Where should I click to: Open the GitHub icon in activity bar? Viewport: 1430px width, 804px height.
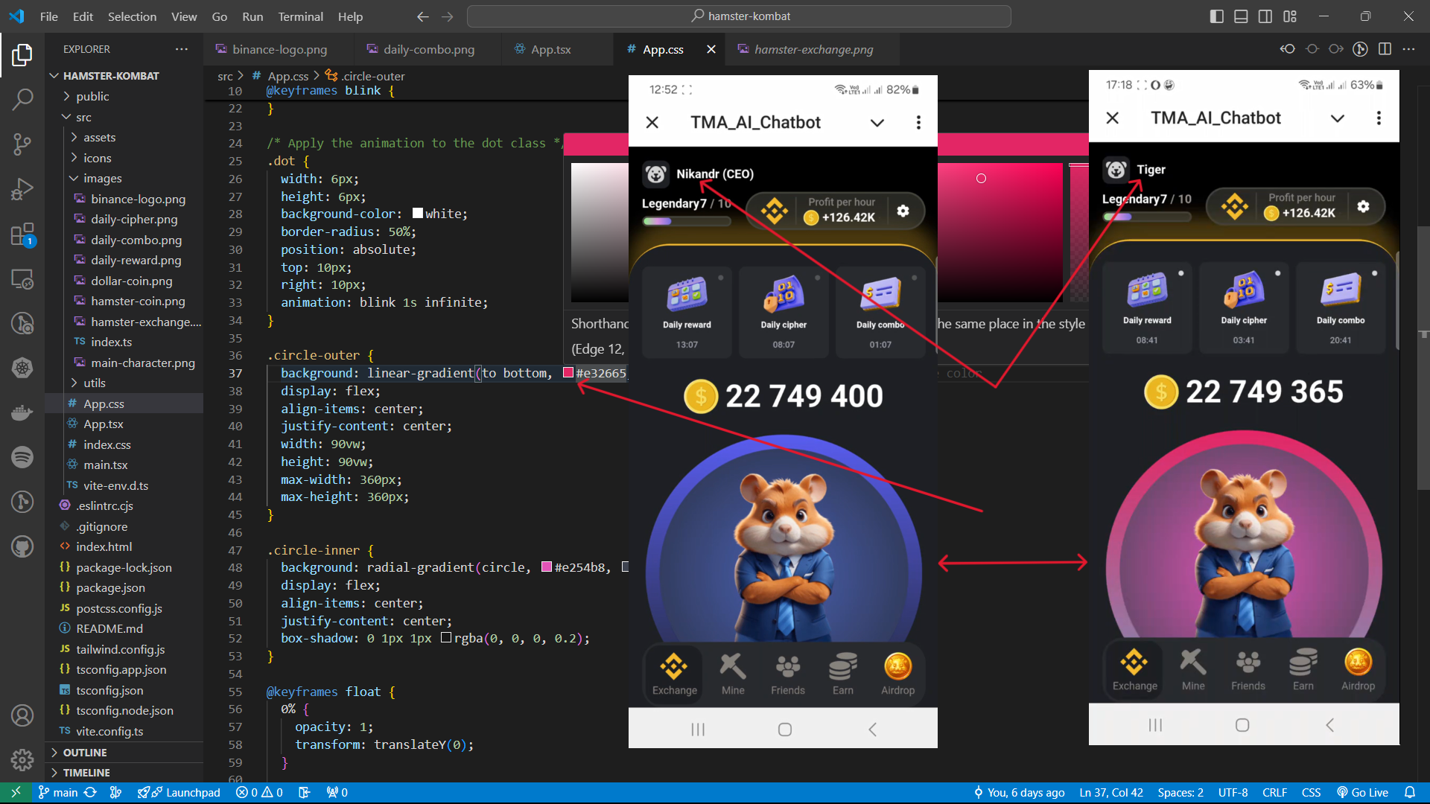click(22, 546)
